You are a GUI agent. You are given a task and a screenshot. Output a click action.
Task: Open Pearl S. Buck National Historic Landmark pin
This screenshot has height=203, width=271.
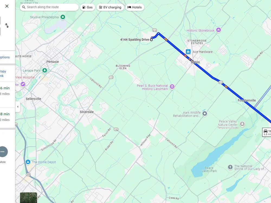click(x=172, y=87)
